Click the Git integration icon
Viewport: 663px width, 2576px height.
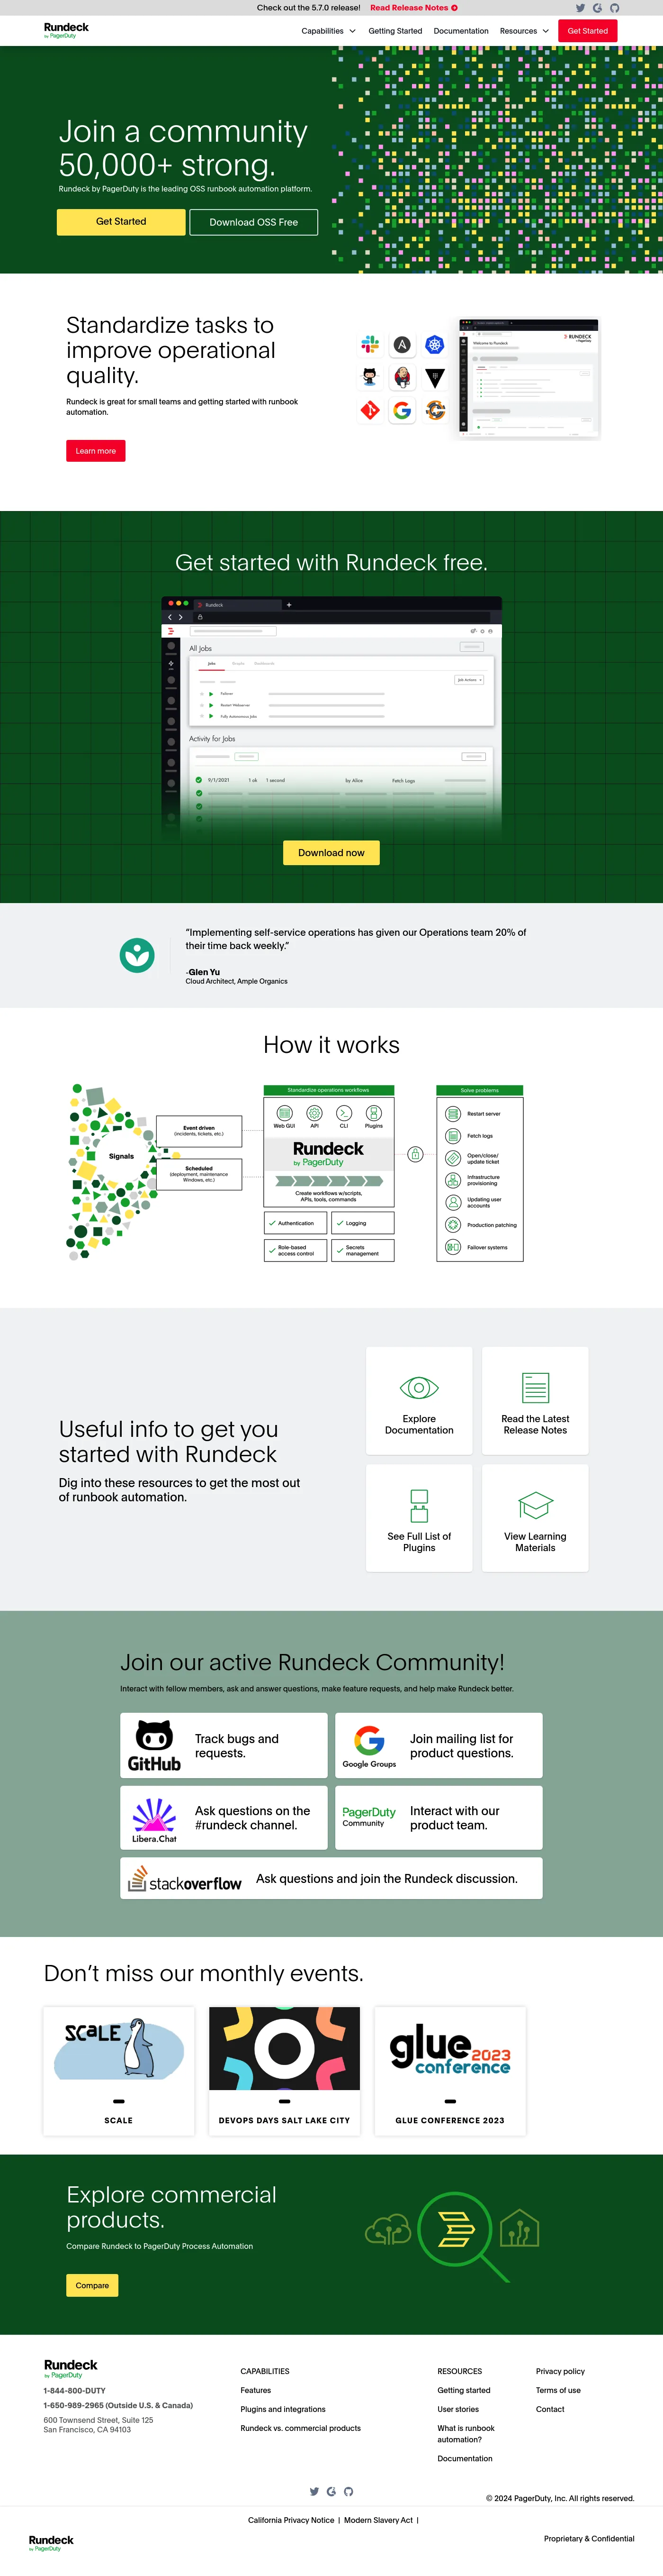(x=369, y=410)
